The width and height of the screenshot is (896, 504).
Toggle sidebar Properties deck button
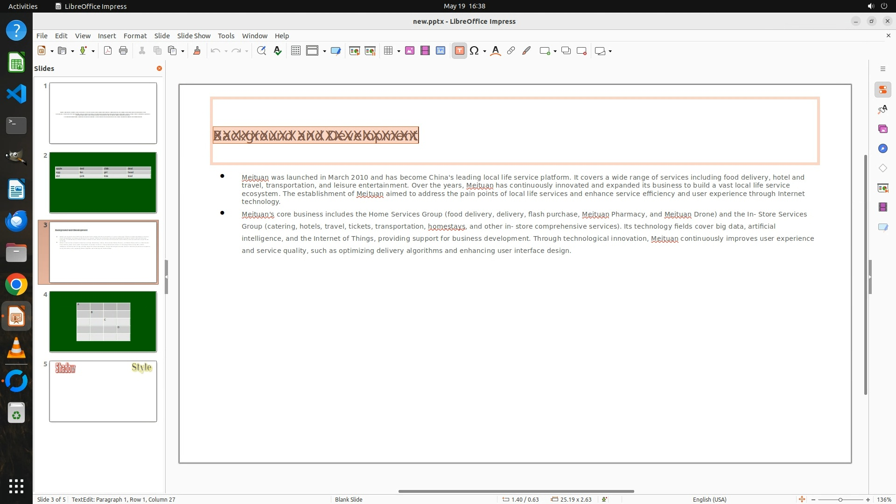pyautogui.click(x=882, y=90)
